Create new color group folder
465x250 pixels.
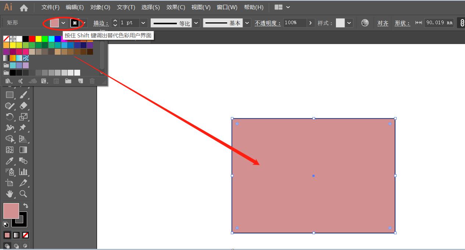pos(68,81)
